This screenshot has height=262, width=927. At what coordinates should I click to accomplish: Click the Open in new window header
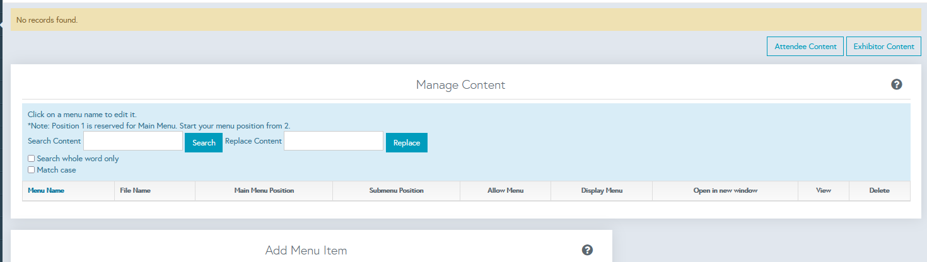pyautogui.click(x=725, y=190)
